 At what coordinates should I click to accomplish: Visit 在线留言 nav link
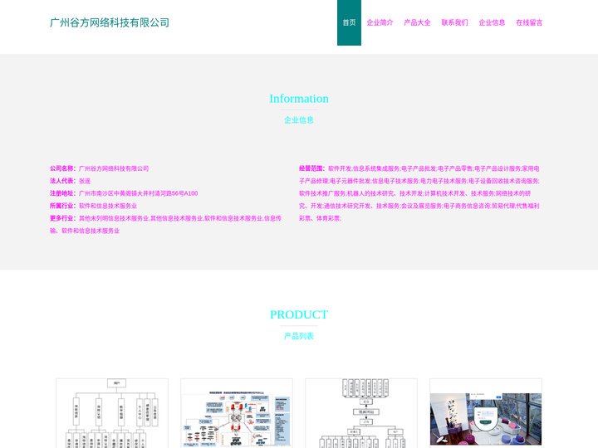click(529, 22)
